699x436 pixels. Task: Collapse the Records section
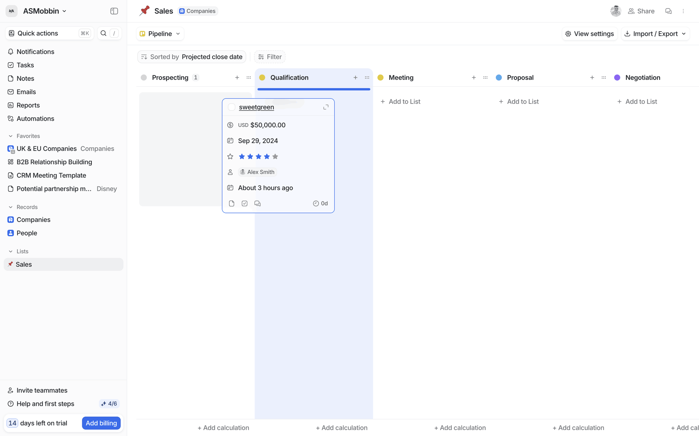[23, 207]
